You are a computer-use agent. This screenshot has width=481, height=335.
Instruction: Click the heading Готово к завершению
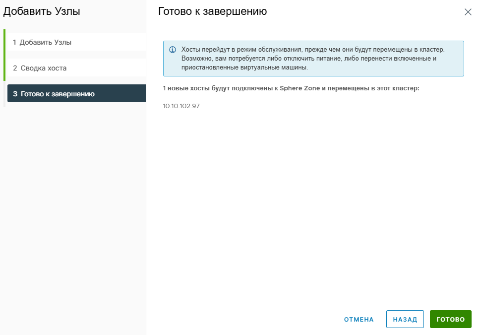[213, 11]
